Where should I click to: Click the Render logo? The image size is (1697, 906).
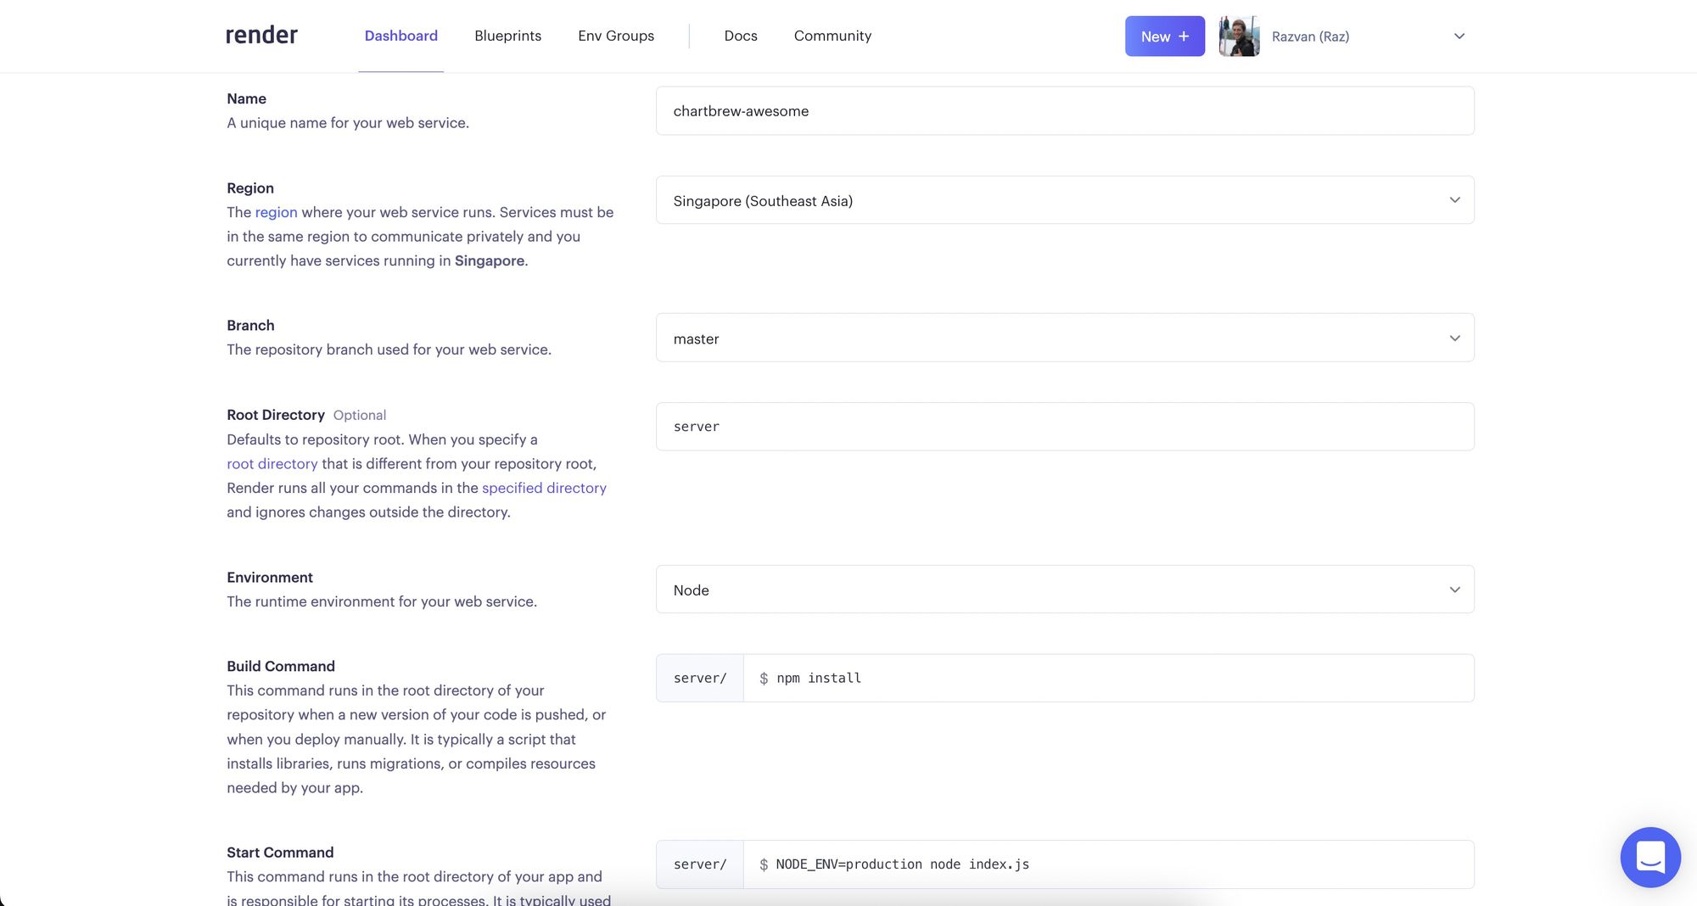coord(260,36)
